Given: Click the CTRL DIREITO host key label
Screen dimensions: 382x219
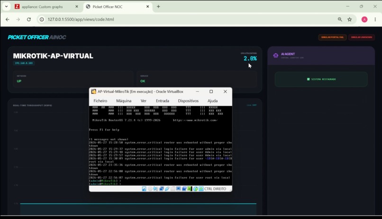Looking at the screenshot, I should [x=215, y=189].
